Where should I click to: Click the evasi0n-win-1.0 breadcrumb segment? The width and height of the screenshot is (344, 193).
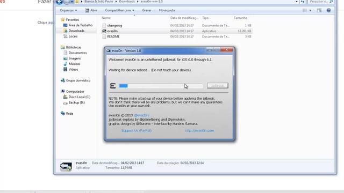click(152, 2)
